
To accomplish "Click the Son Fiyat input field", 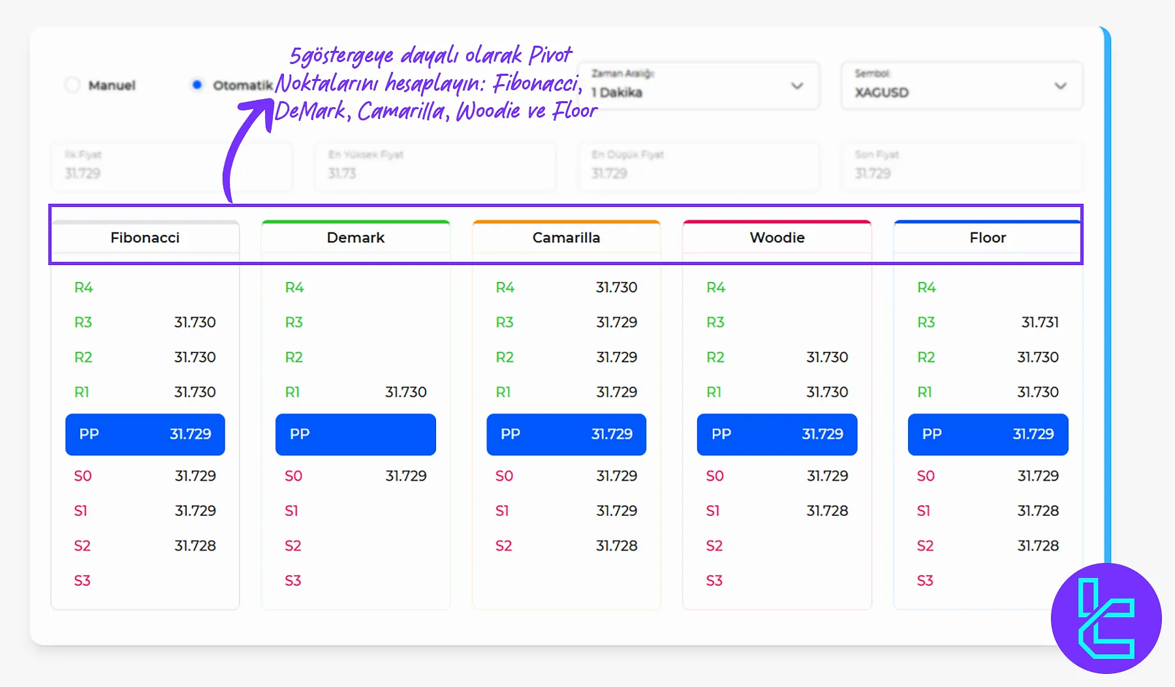I will [x=960, y=167].
